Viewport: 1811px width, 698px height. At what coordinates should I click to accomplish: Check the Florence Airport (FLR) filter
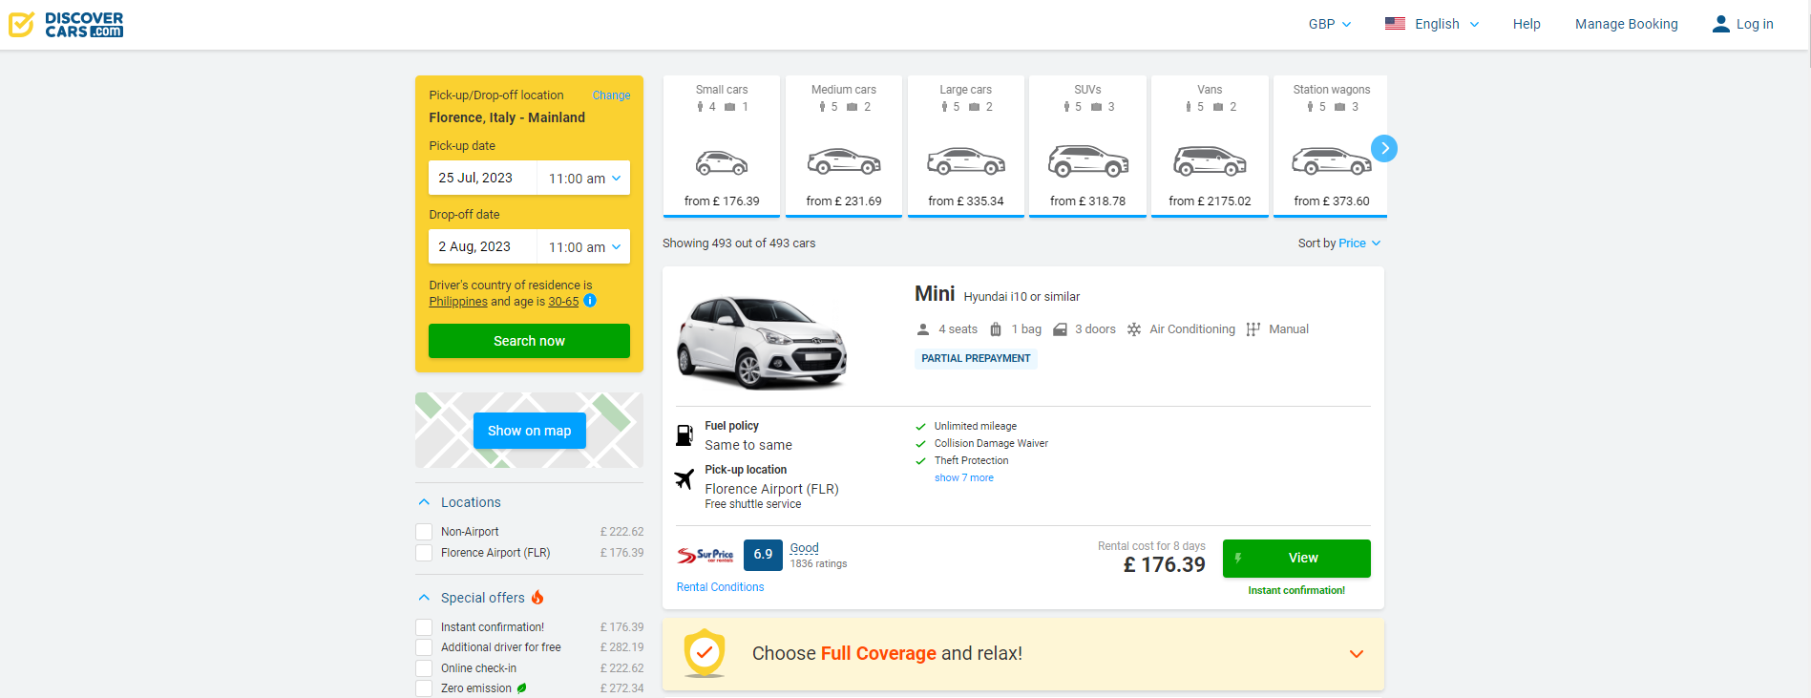424,553
